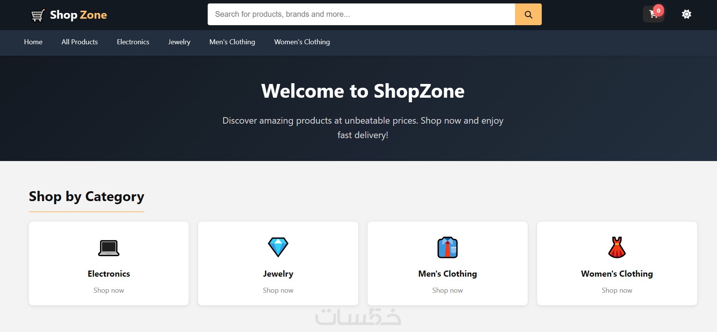Select the Men's Clothing card title
717x332 pixels.
[447, 274]
